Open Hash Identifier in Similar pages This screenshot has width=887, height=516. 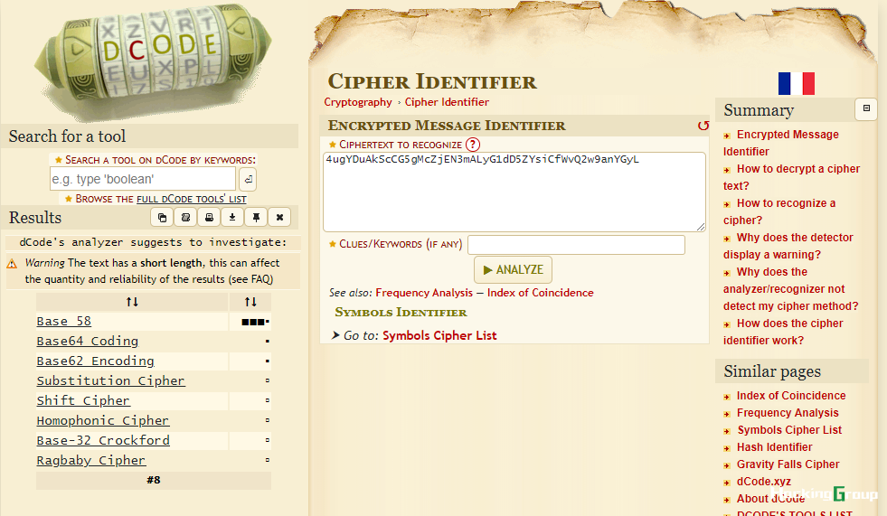[x=774, y=447]
